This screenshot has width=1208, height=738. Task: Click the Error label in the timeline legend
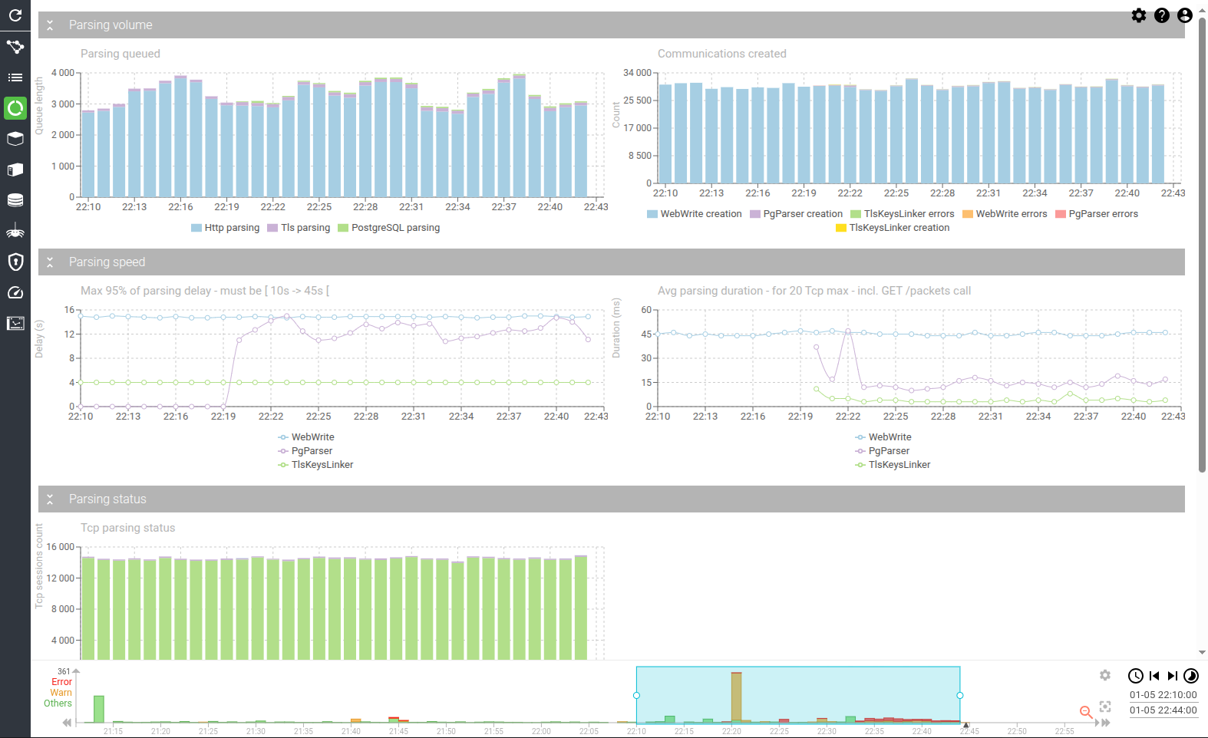(61, 682)
